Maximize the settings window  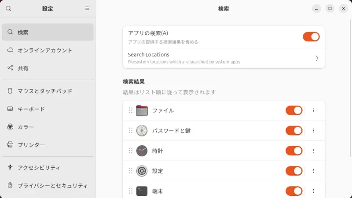coord(330,8)
